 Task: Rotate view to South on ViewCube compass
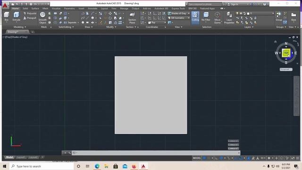[x=286, y=62]
